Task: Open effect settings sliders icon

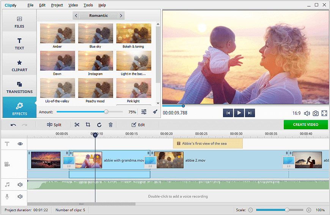Action: pos(144,112)
